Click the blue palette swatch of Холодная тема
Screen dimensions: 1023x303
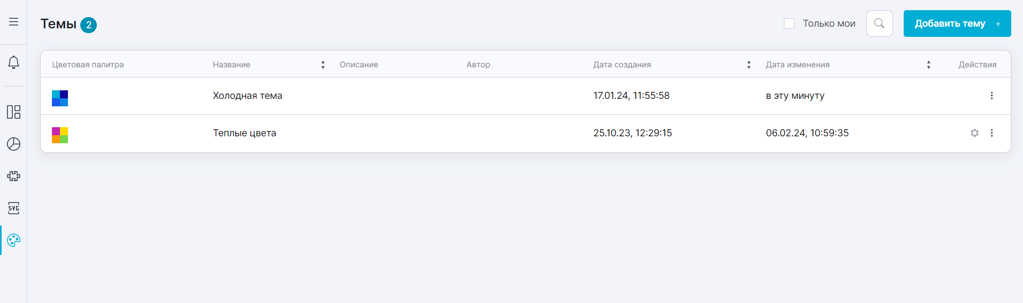click(60, 98)
